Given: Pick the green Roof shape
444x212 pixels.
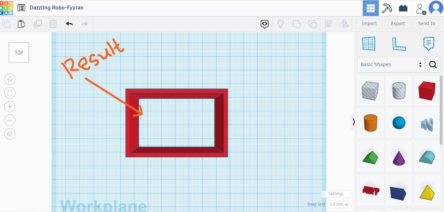Looking at the screenshot, I should click(370, 157).
